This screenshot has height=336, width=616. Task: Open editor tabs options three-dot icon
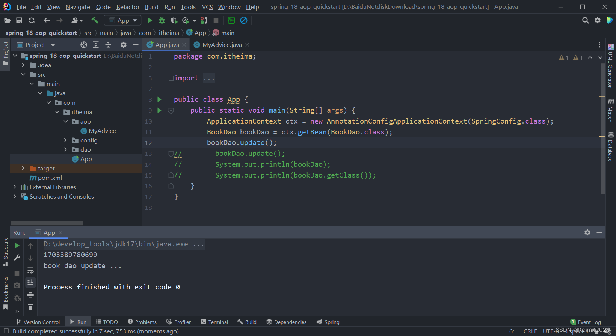tap(599, 45)
